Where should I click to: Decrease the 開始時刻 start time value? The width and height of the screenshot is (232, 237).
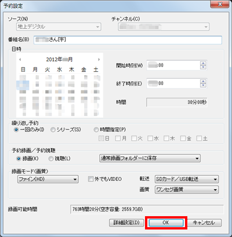click(x=203, y=67)
